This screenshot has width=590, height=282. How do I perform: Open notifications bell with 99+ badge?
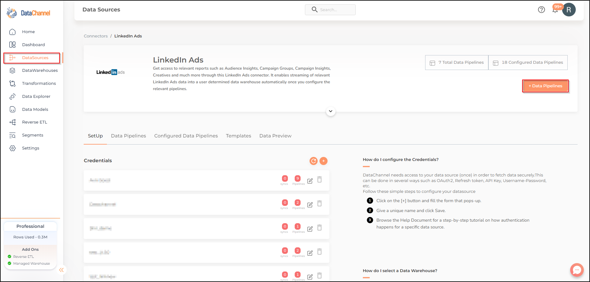click(x=556, y=10)
